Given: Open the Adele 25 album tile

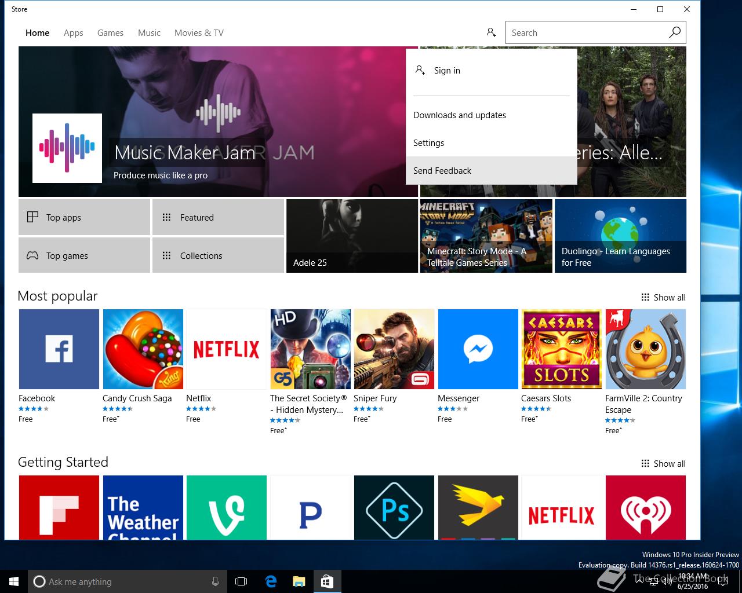Looking at the screenshot, I should pyautogui.click(x=352, y=236).
